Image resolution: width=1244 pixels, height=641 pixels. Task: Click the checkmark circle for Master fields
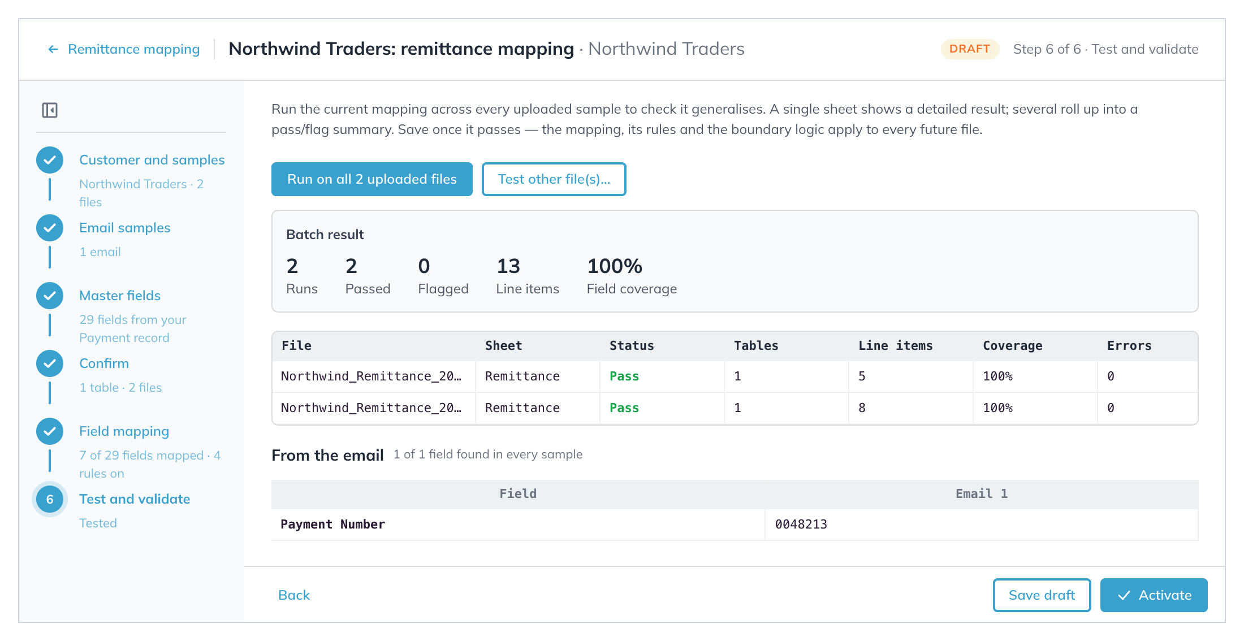[x=50, y=296]
